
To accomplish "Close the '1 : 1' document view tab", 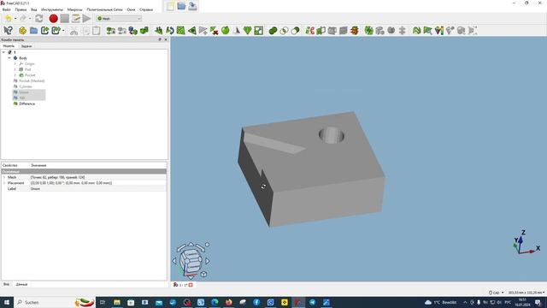I will (191, 285).
